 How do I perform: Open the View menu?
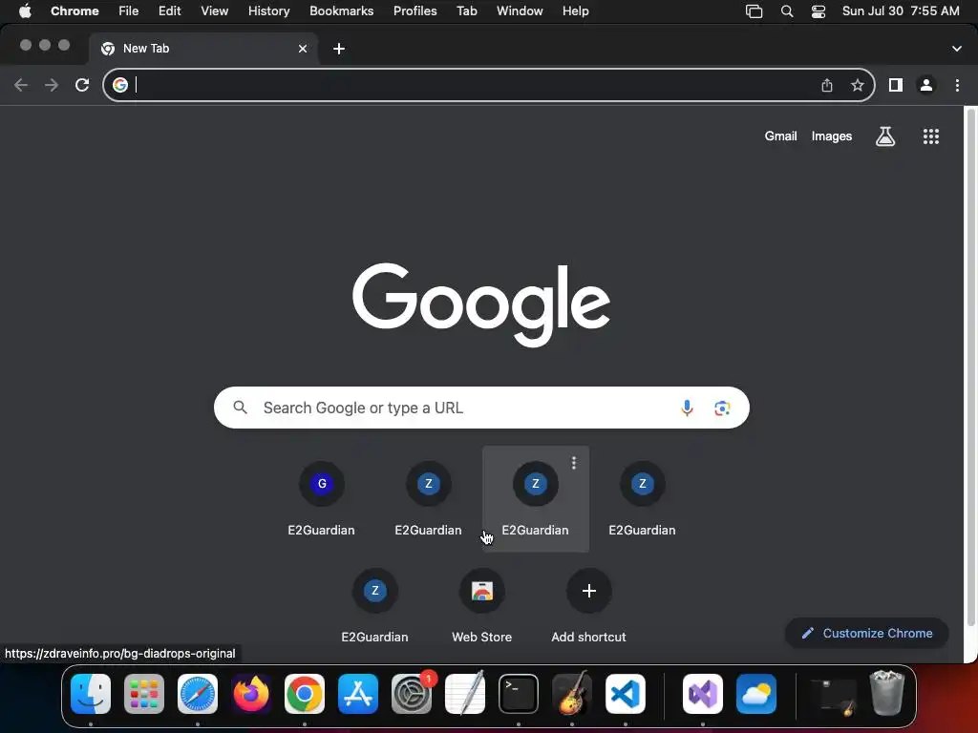[x=215, y=11]
